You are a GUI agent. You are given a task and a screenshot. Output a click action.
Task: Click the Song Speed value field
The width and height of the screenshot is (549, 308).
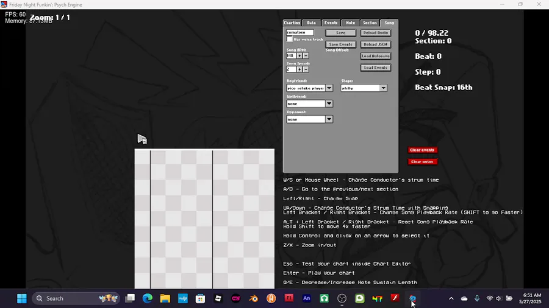coord(292,69)
